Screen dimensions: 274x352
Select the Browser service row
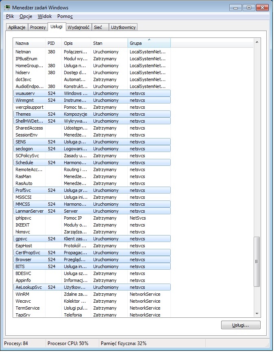(x=92, y=260)
